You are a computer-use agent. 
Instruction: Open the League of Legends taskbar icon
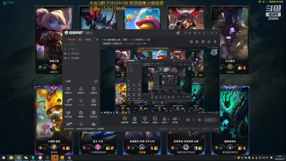[x=55, y=158]
